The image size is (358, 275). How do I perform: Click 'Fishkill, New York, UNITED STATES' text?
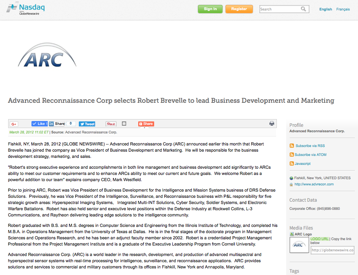pyautogui.click(x=322, y=178)
